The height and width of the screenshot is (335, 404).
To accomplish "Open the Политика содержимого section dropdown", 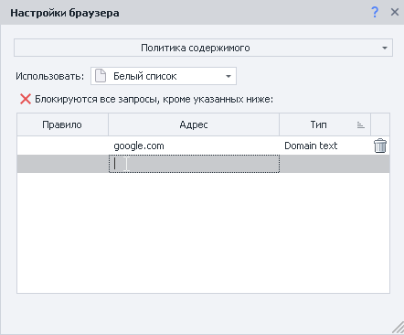I will tap(203, 48).
